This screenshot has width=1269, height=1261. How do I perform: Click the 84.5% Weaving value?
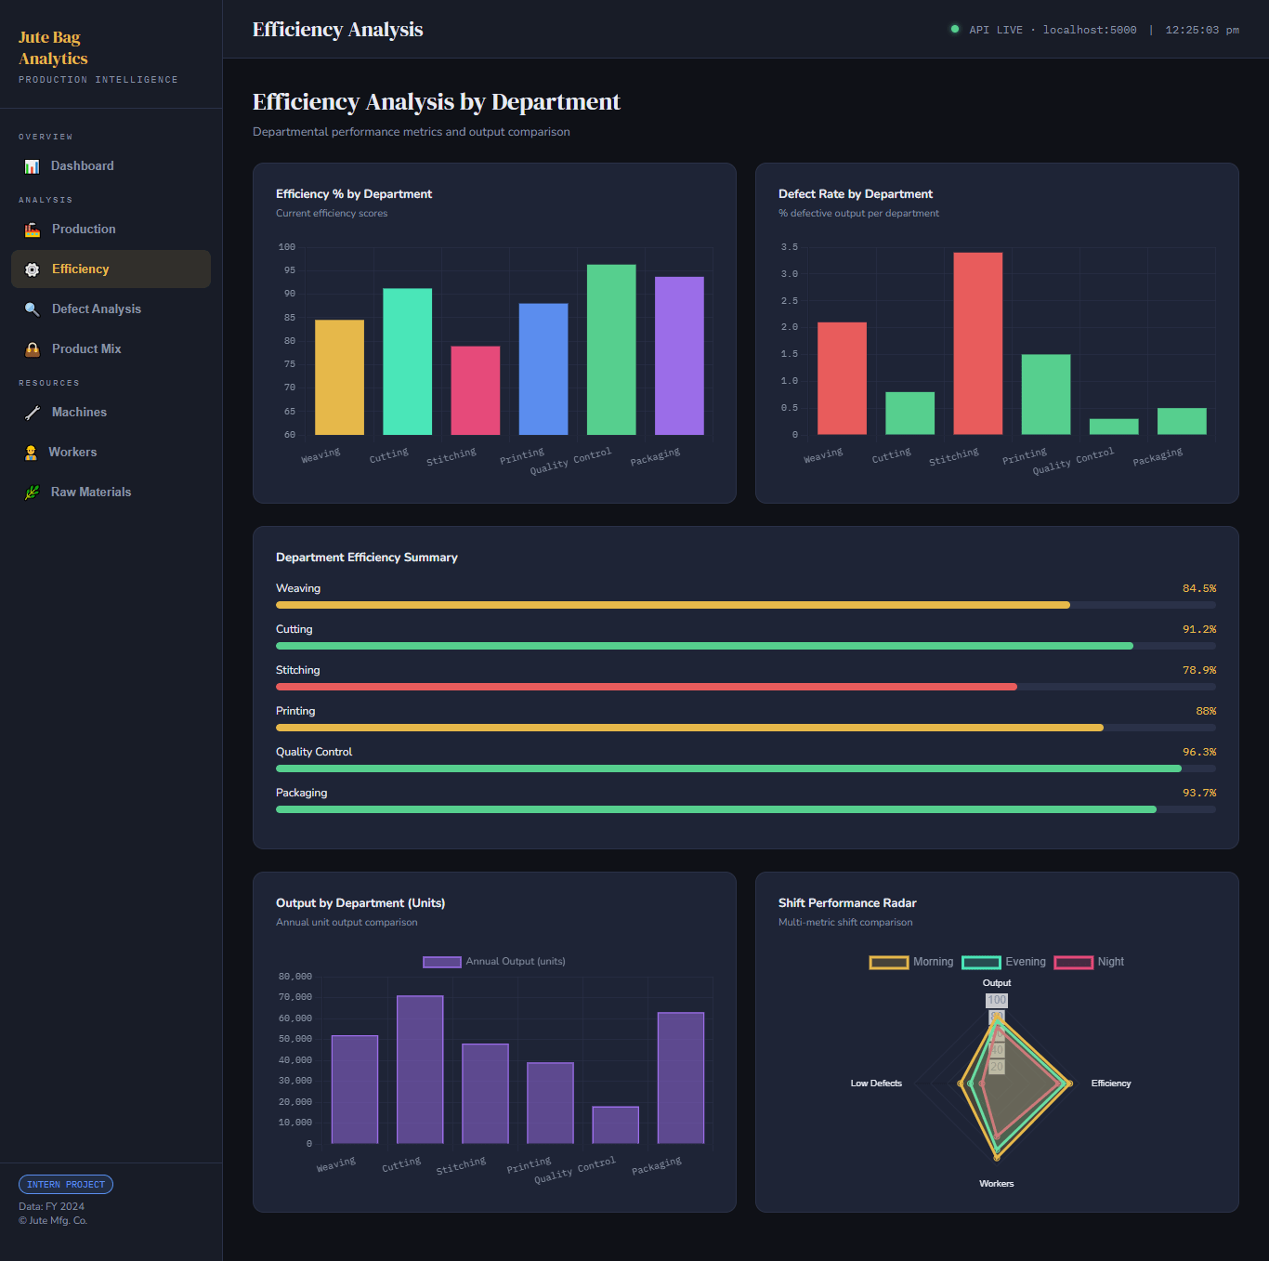1199,588
